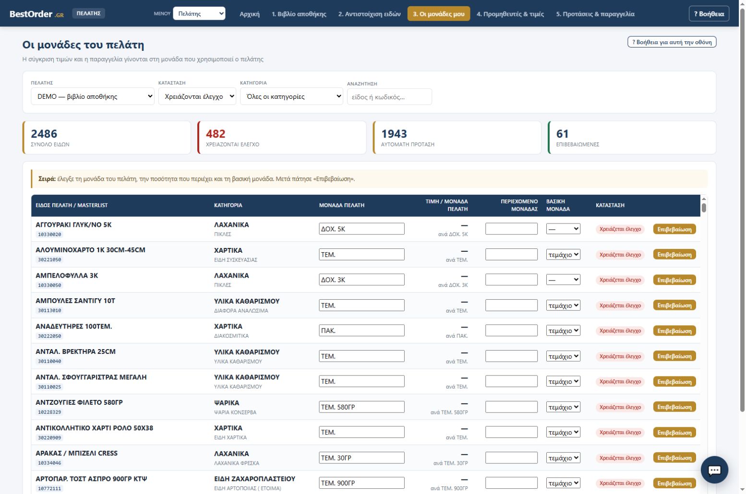Navigate to 2. Αντιστοίχιση ειδών
This screenshot has height=494, width=746.
coord(369,14)
